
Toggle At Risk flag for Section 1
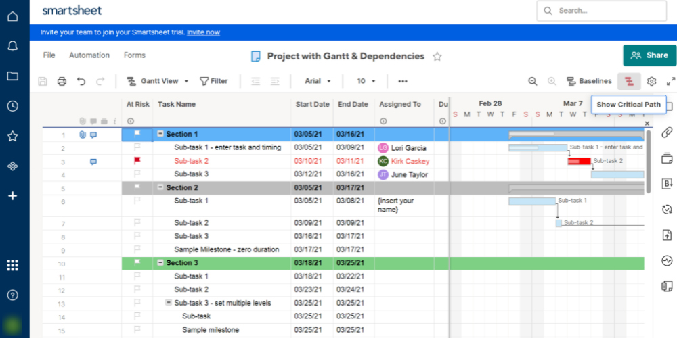pos(137,134)
